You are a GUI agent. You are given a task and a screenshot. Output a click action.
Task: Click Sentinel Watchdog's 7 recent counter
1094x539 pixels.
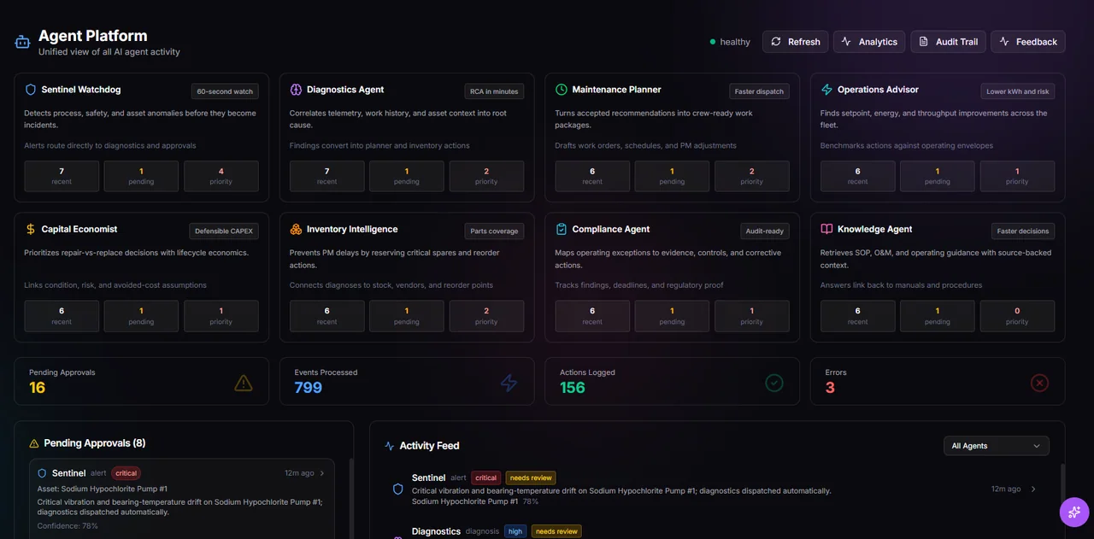point(62,176)
